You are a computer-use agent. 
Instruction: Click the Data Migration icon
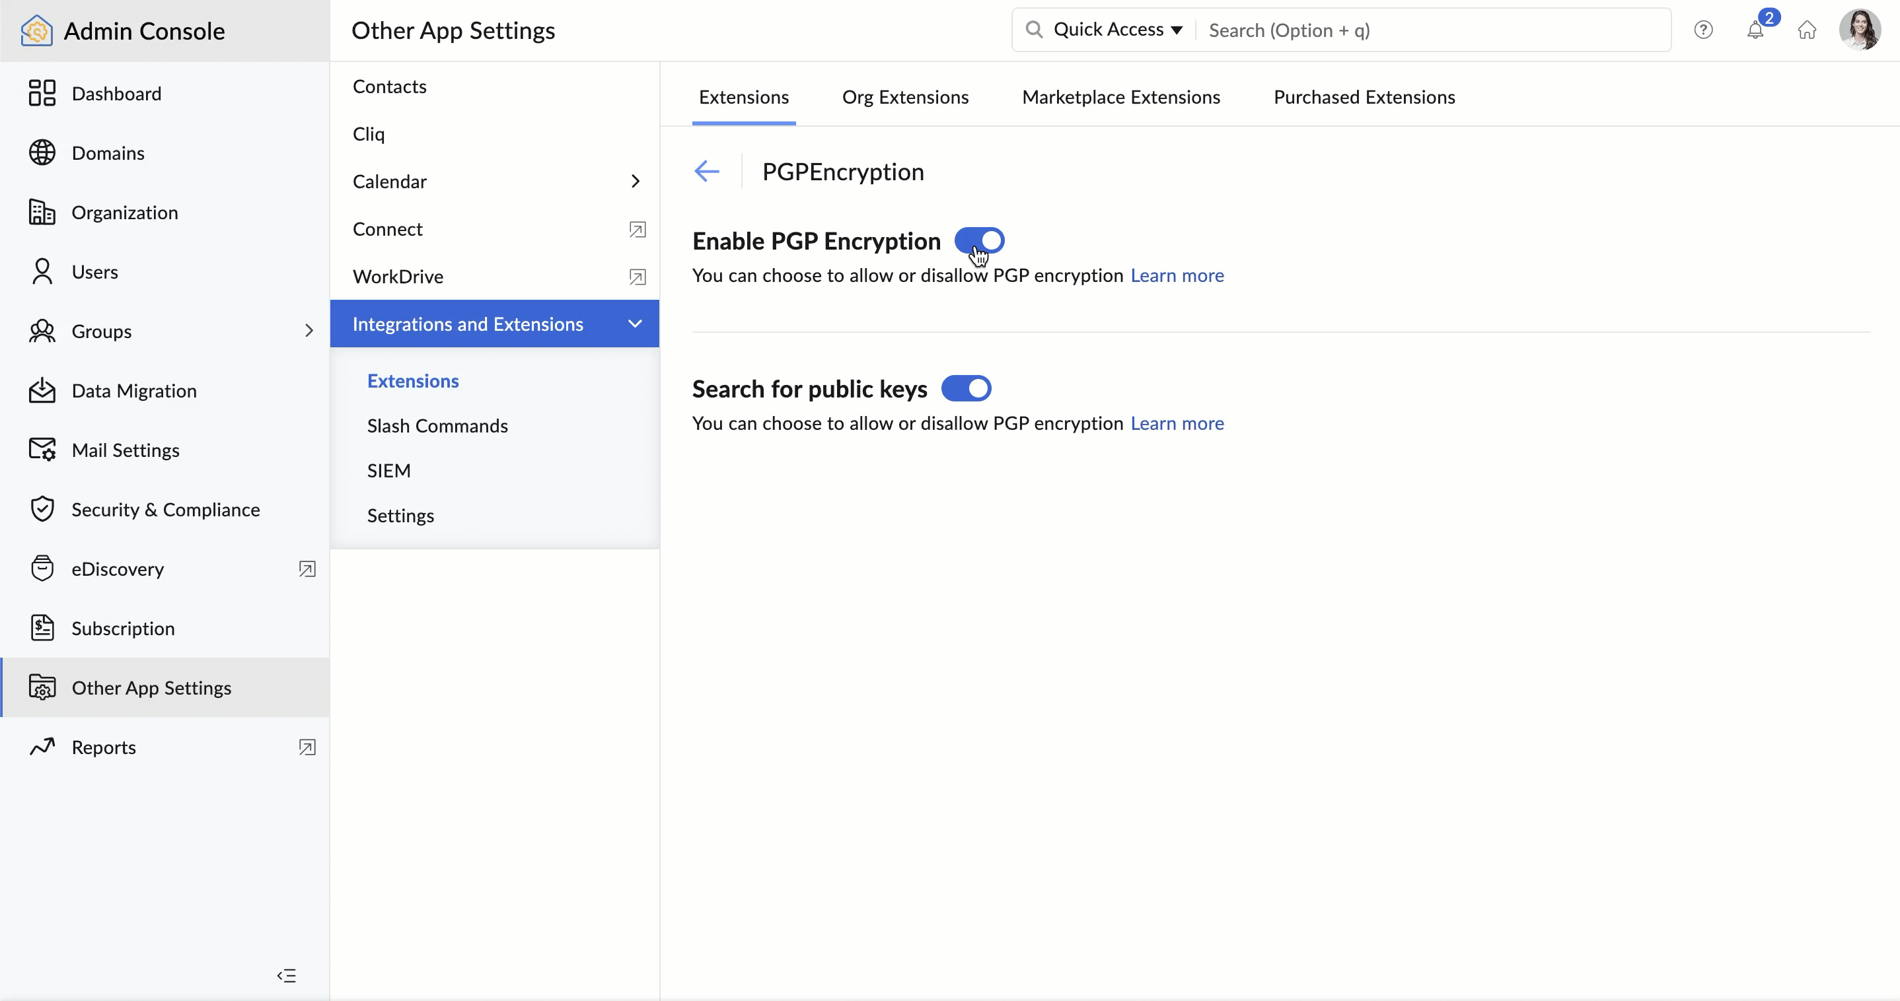click(x=42, y=391)
